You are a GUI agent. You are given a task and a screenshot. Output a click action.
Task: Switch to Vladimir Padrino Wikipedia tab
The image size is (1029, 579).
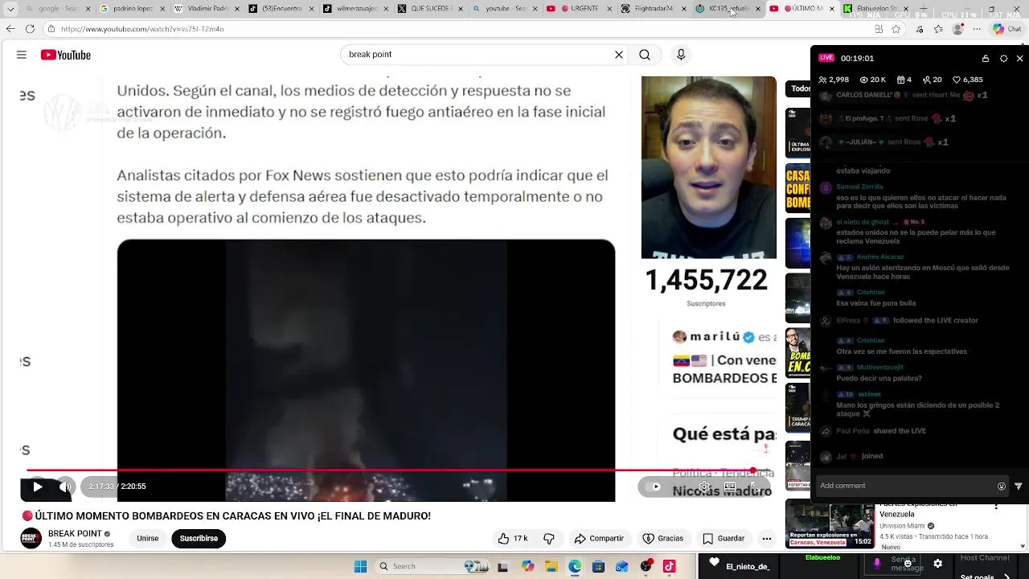click(x=207, y=9)
